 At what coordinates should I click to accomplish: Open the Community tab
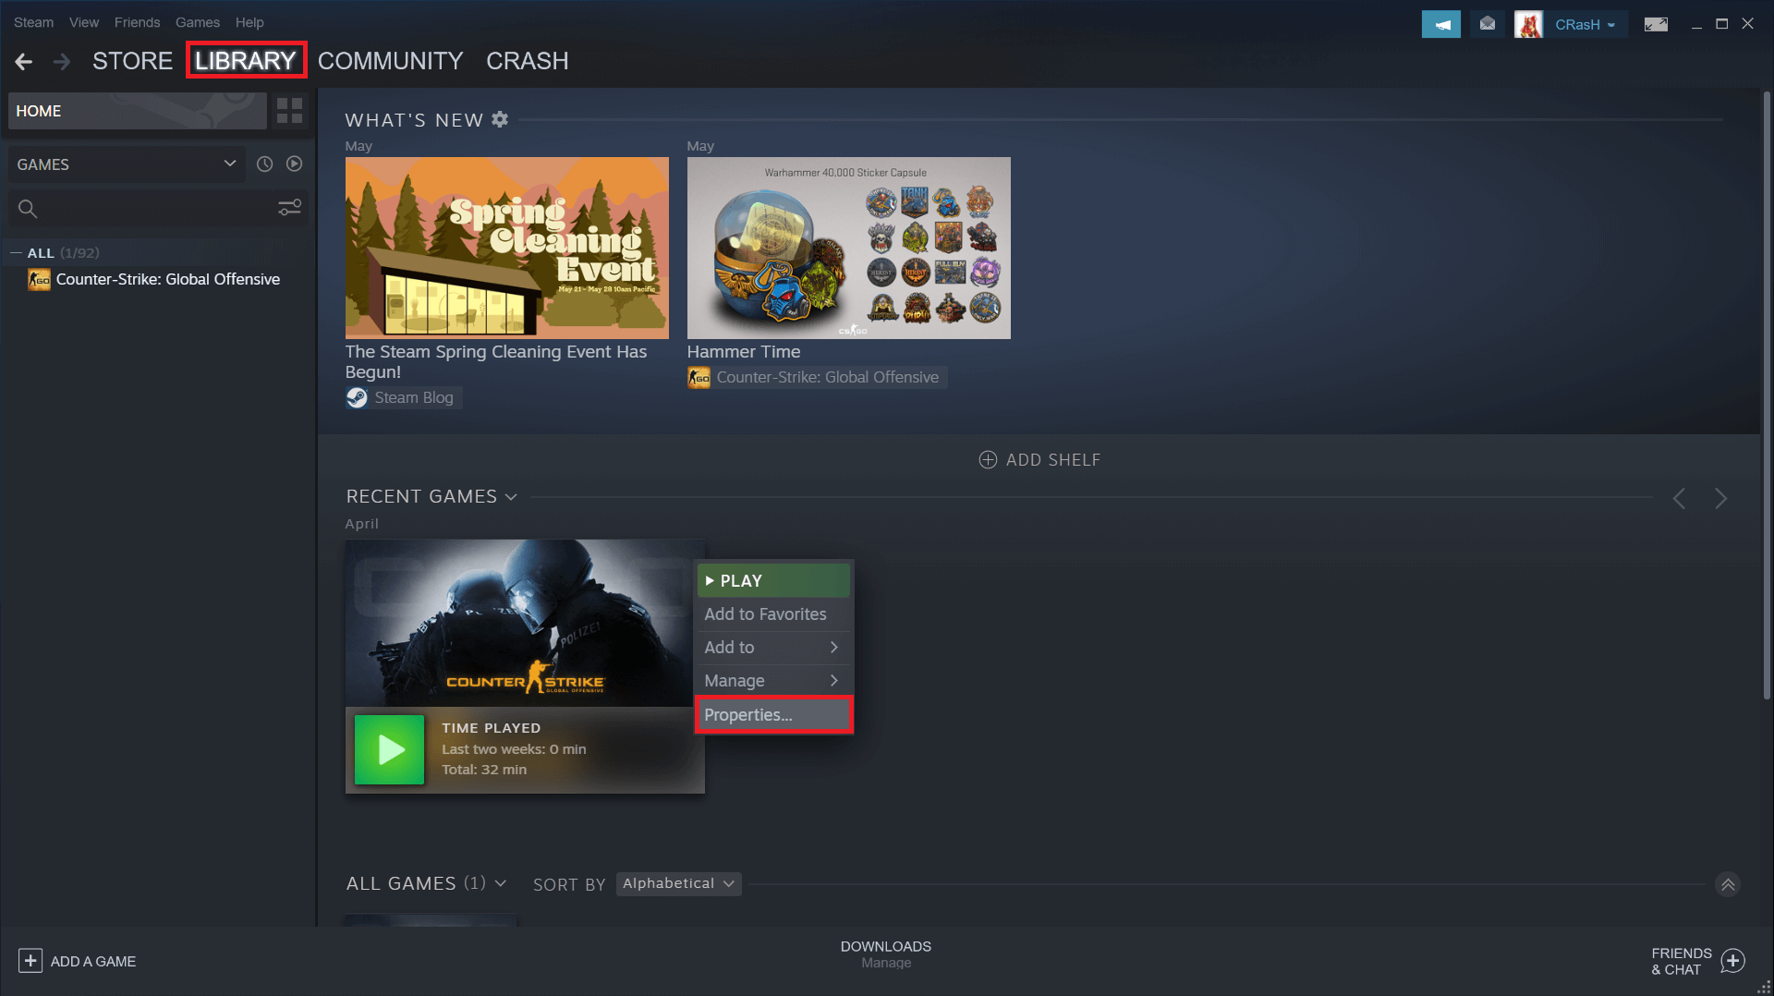pyautogui.click(x=390, y=61)
